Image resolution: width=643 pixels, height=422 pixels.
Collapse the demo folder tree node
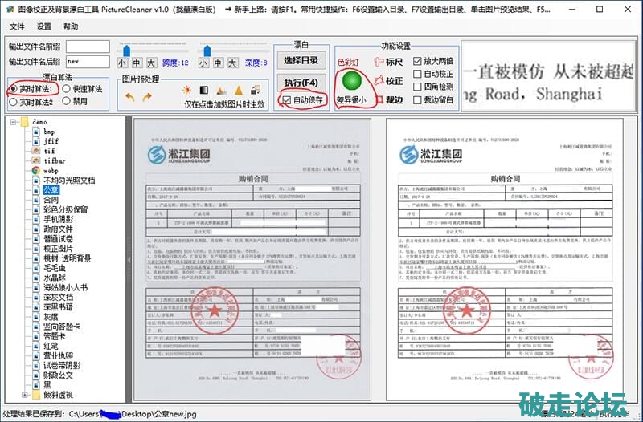click(x=14, y=122)
